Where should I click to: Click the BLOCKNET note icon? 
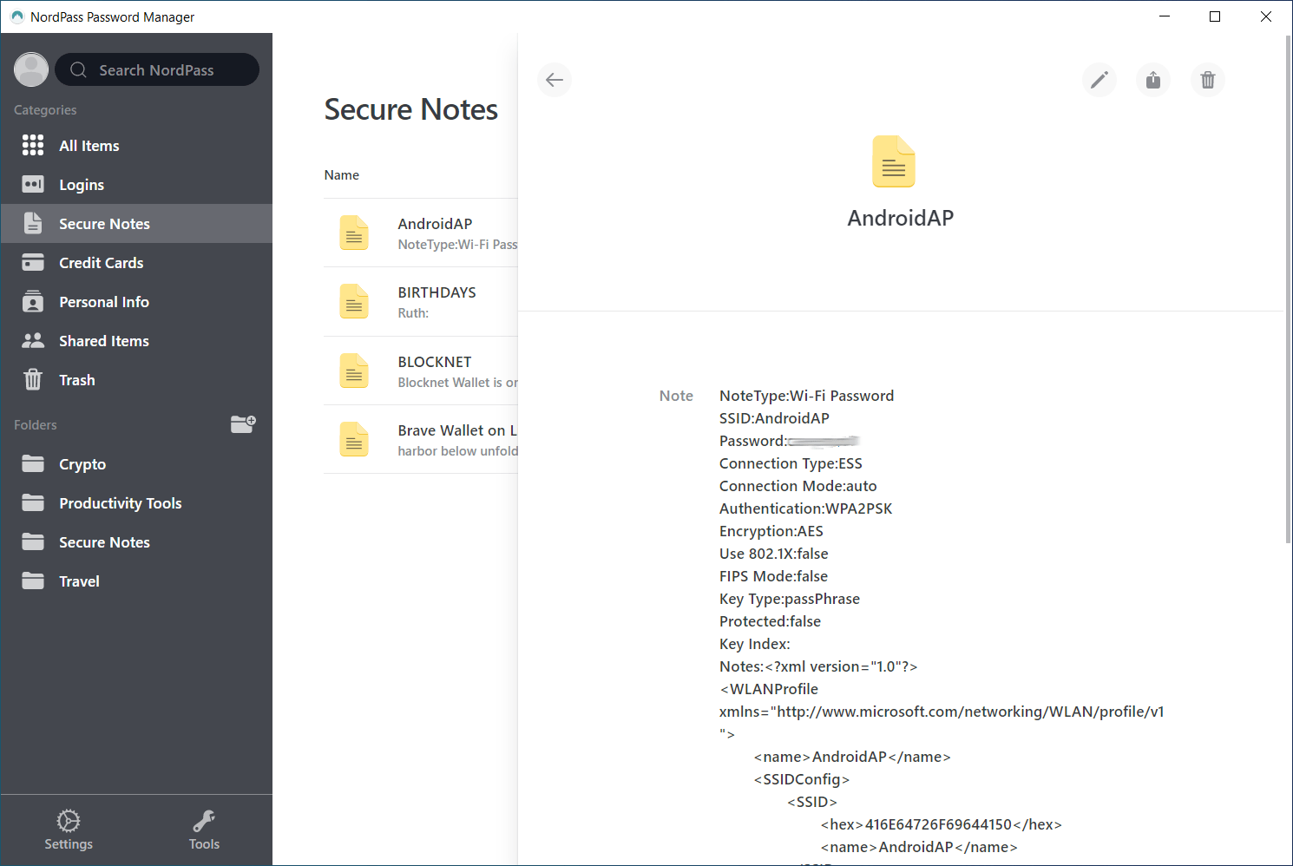(x=354, y=371)
